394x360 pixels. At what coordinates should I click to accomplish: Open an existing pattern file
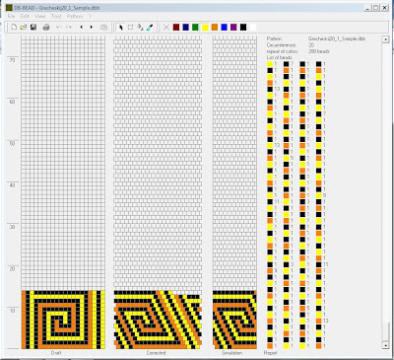24,28
